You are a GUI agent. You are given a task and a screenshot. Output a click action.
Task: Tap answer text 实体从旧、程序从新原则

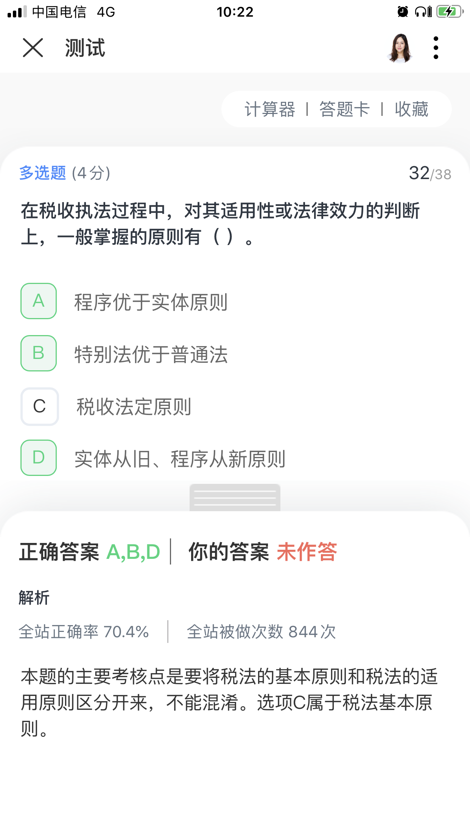180,459
